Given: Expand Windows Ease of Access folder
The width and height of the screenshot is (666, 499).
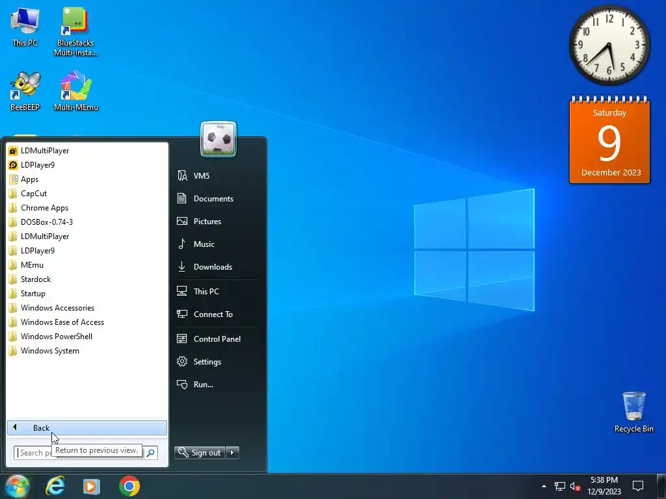Looking at the screenshot, I should pos(87,322).
